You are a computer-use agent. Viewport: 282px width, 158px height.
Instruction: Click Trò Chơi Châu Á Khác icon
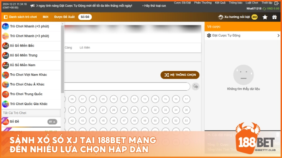(x=5, y=84)
